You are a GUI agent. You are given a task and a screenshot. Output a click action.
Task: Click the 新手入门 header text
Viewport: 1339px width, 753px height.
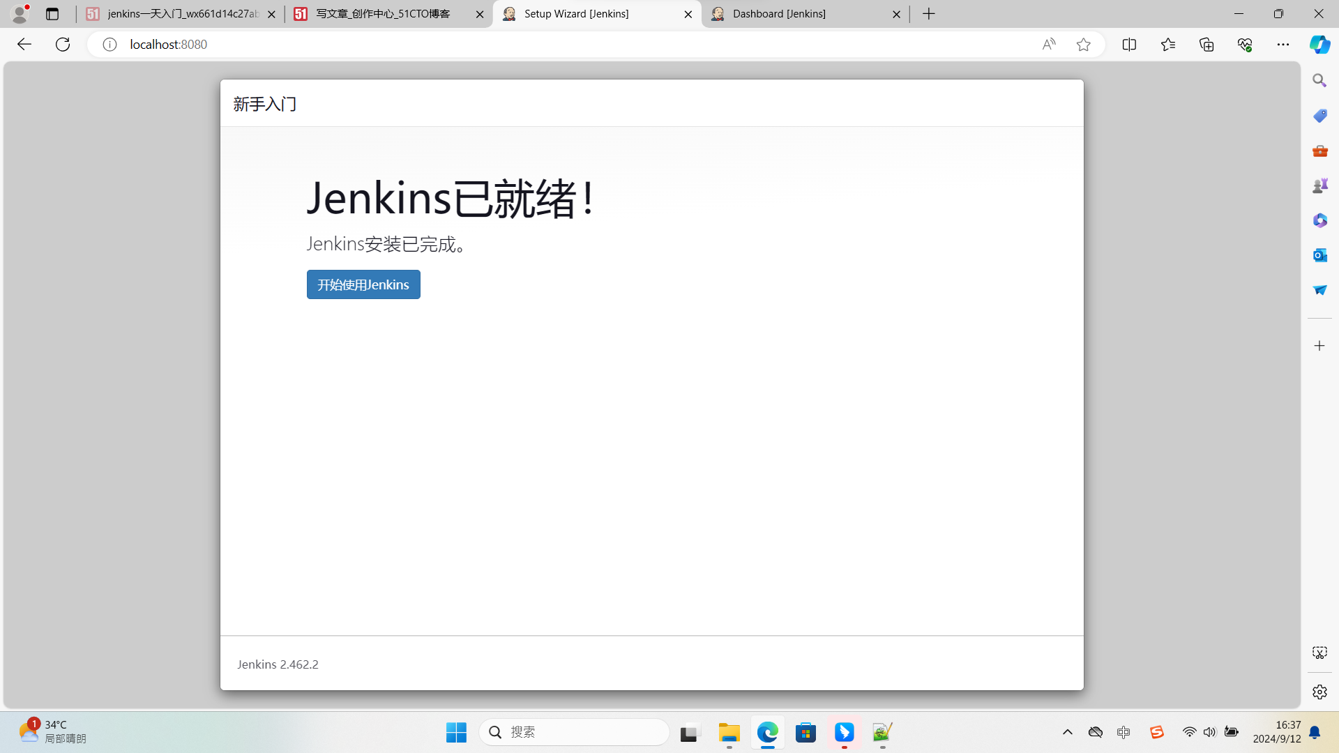tap(265, 104)
